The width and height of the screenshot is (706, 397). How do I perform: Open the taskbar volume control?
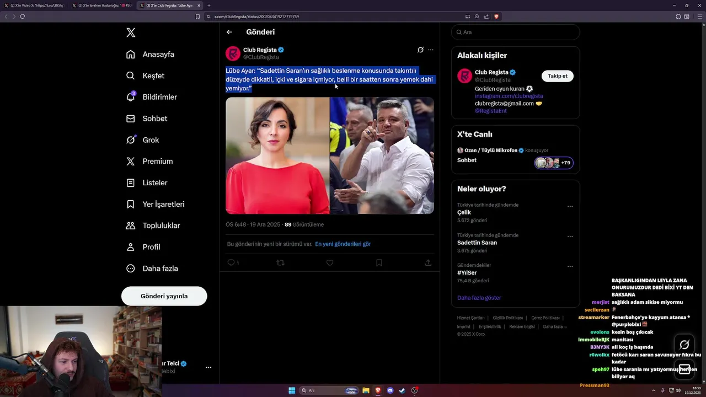pyautogui.click(x=678, y=390)
